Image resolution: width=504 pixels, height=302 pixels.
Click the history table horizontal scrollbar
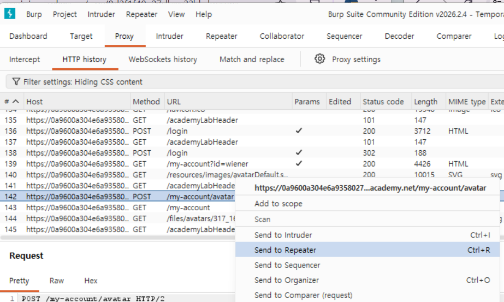pyautogui.click(x=117, y=238)
